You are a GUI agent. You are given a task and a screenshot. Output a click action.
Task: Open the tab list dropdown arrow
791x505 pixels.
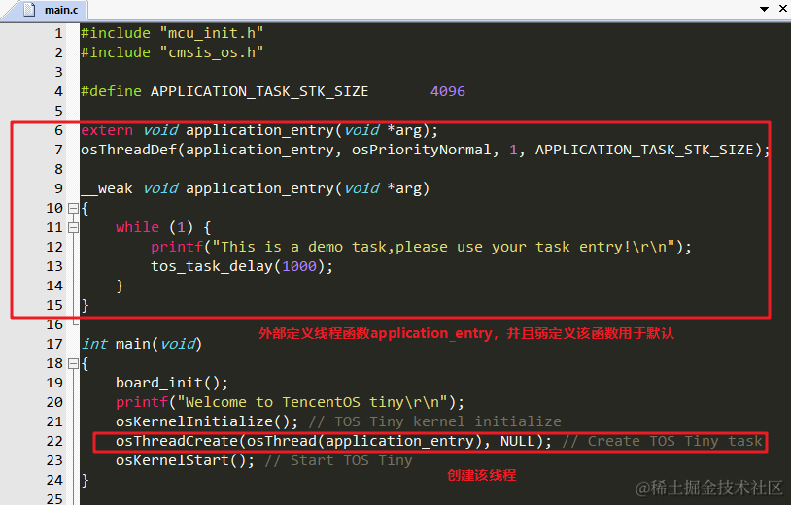click(764, 9)
